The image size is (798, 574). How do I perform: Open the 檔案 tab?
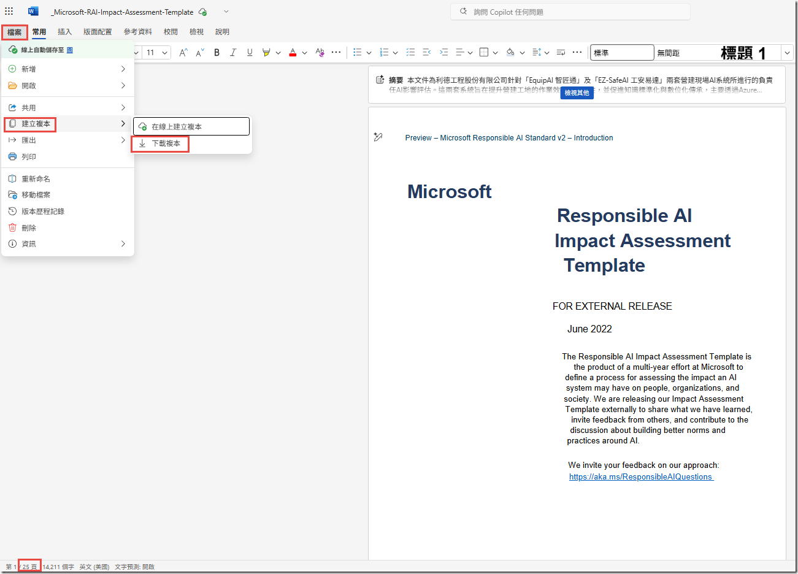pyautogui.click(x=15, y=32)
